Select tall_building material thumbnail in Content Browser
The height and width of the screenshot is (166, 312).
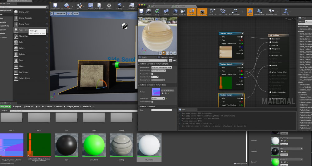point(149,145)
